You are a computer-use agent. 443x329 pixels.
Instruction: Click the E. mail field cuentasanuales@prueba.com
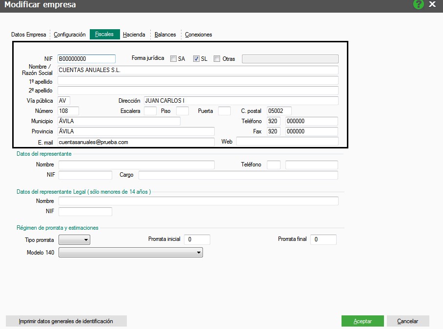click(136, 142)
